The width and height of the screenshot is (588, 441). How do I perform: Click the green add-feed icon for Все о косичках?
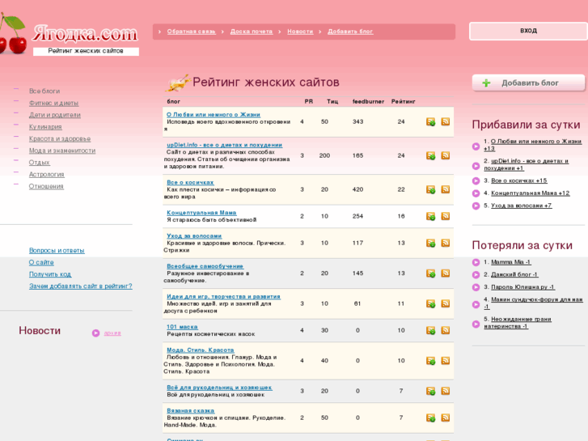point(430,189)
